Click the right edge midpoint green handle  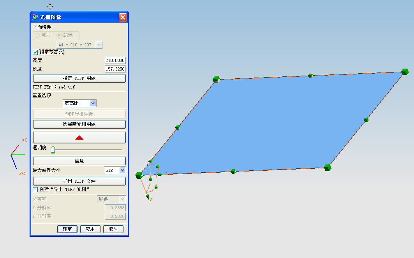click(366, 120)
